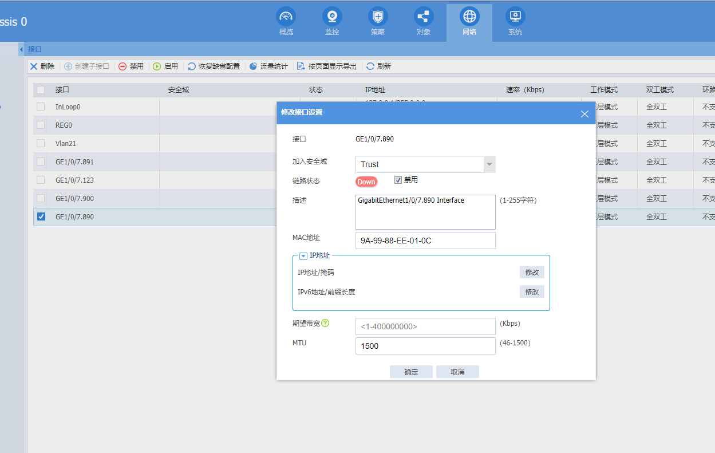Image resolution: width=715 pixels, height=453 pixels.
Task: Click the 删除 delete toolbar icon
Action: [34, 66]
